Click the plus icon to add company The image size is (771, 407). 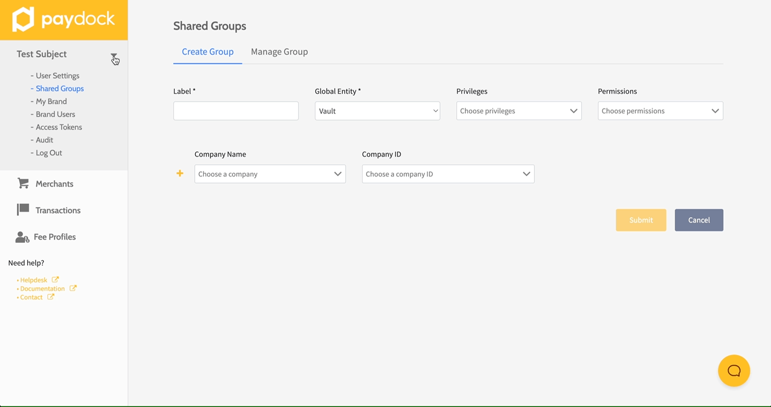180,174
